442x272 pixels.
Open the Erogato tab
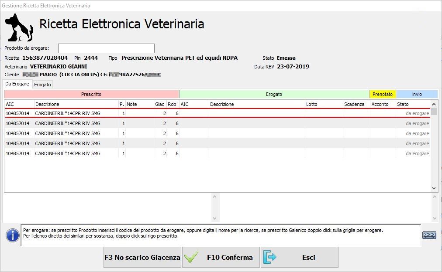[x=42, y=85]
